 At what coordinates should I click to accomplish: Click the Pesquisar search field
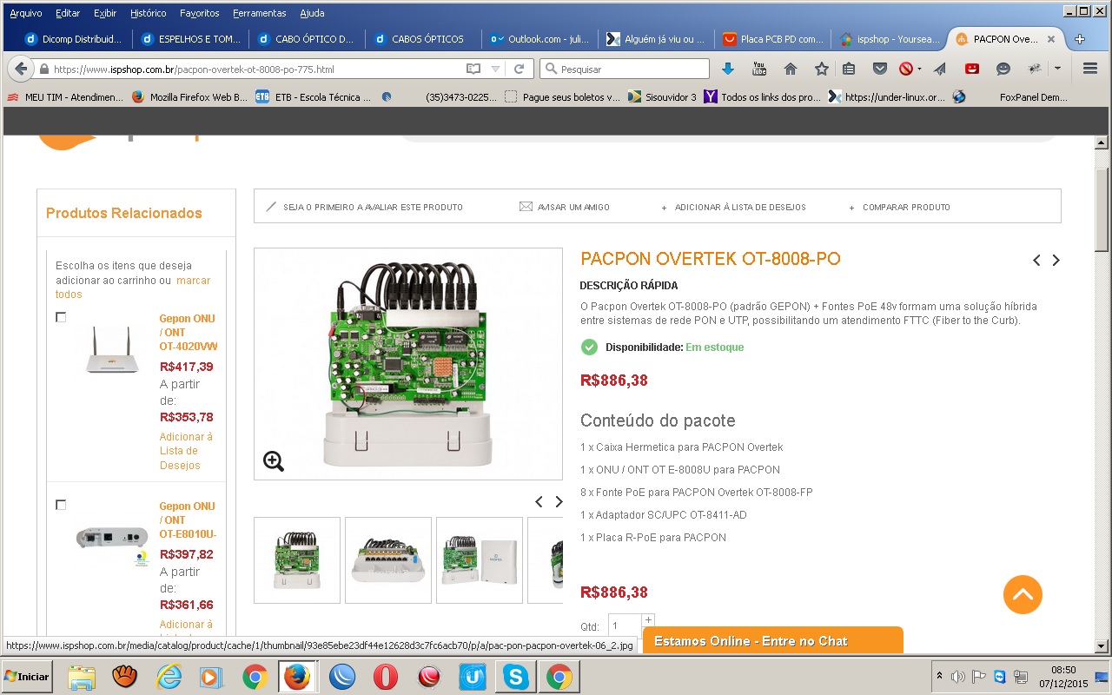(625, 69)
